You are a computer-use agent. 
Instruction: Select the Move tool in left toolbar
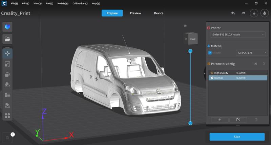click(7, 53)
